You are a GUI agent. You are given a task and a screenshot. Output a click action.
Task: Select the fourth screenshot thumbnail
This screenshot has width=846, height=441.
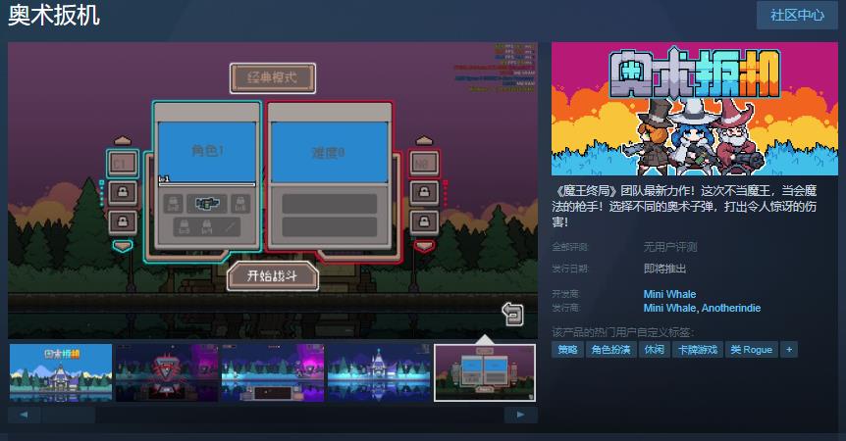379,373
